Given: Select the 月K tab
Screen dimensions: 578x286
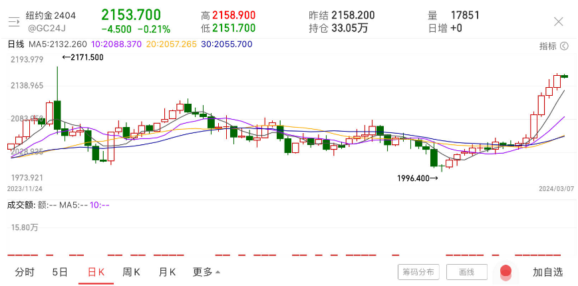Looking at the screenshot, I should [x=167, y=272].
